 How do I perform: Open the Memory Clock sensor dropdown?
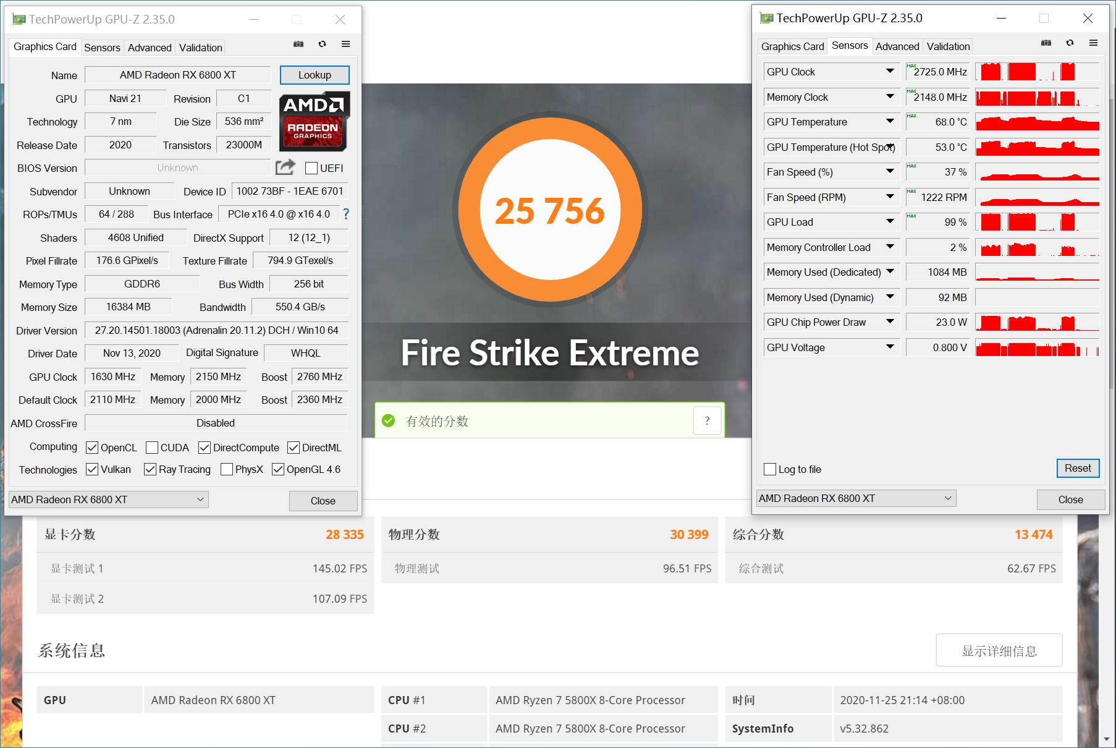pos(890,97)
